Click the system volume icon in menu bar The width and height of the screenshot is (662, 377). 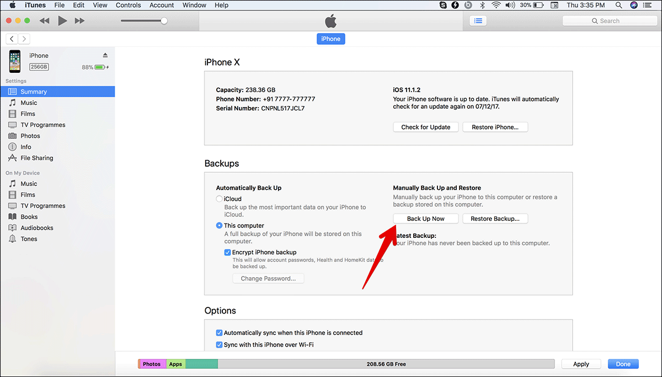pyautogui.click(x=510, y=5)
